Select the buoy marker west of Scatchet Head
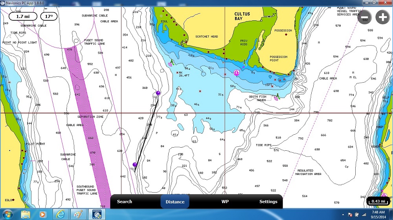Screen dimensions: 393x220 [171, 63]
